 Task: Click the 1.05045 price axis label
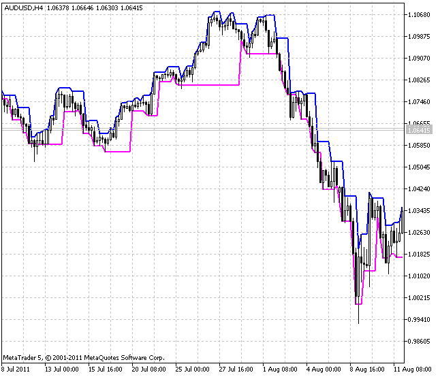tap(418, 167)
